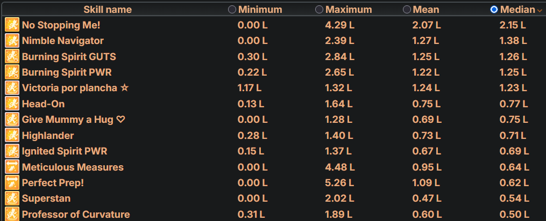Select the Mean radio button
This screenshot has height=221, width=546.
tap(407, 9)
